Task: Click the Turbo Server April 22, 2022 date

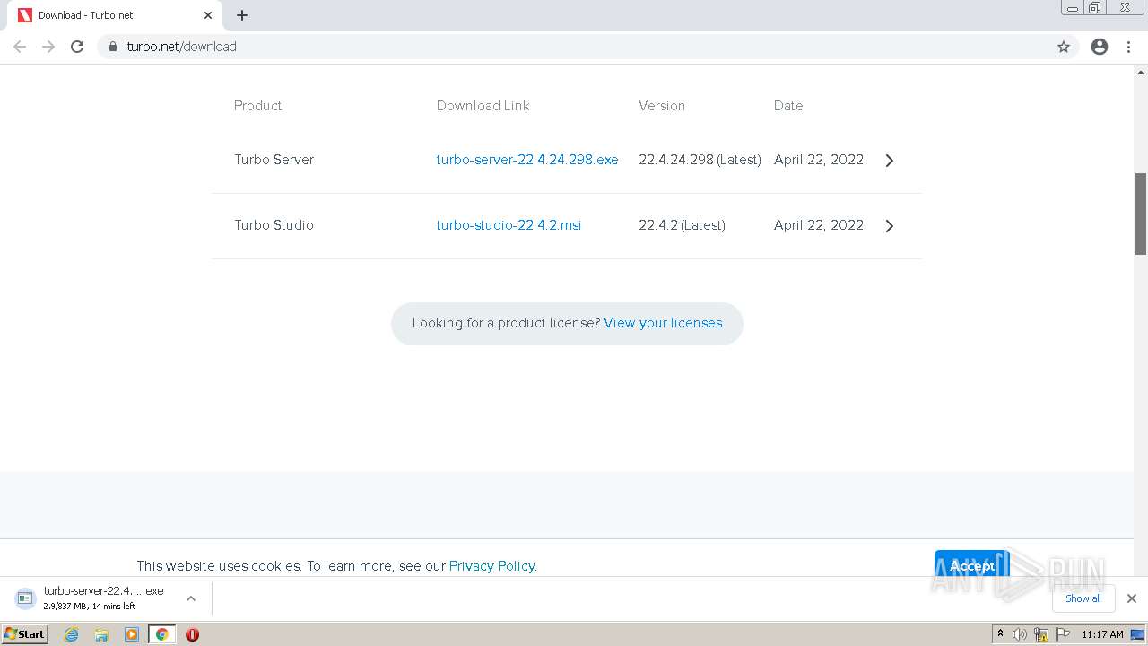Action: (819, 160)
